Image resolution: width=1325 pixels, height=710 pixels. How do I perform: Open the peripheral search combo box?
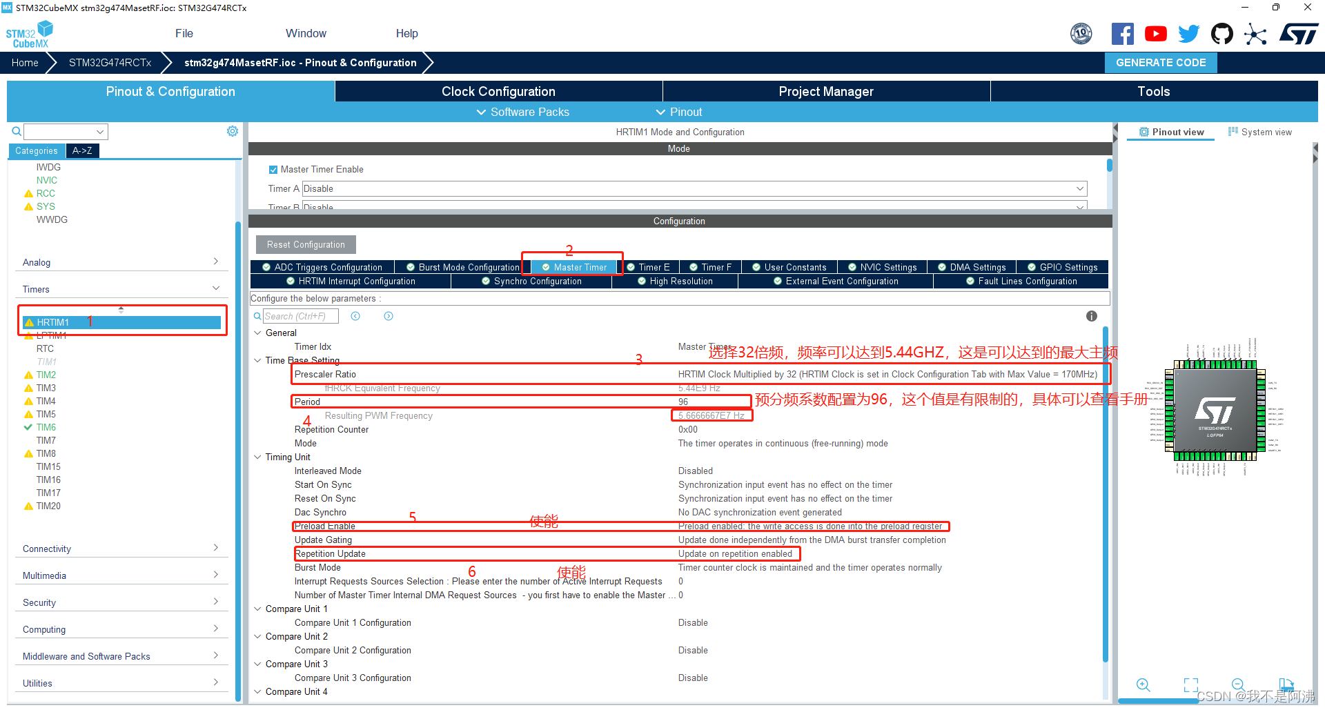point(66,131)
